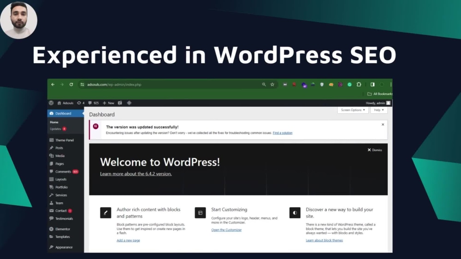461x259 pixels.
Task: Click the Open the Customizer link
Action: coord(226,230)
